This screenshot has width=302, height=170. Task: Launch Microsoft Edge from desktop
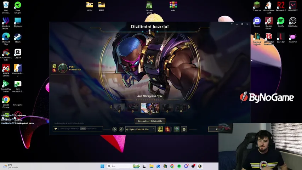tap(6, 39)
